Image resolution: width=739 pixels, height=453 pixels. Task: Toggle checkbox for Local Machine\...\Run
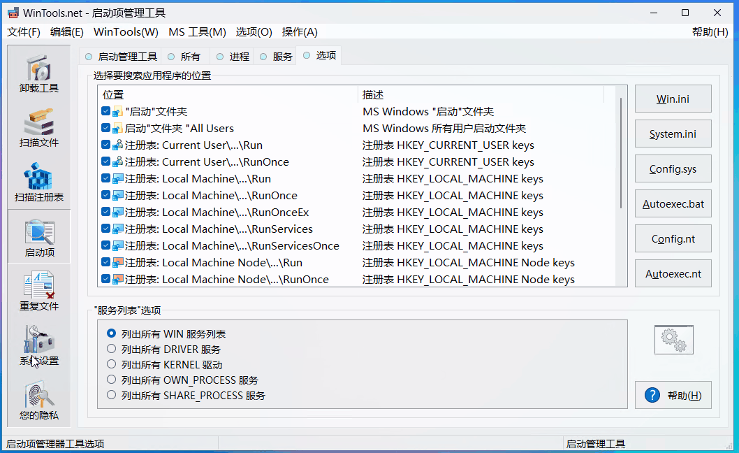coord(105,178)
